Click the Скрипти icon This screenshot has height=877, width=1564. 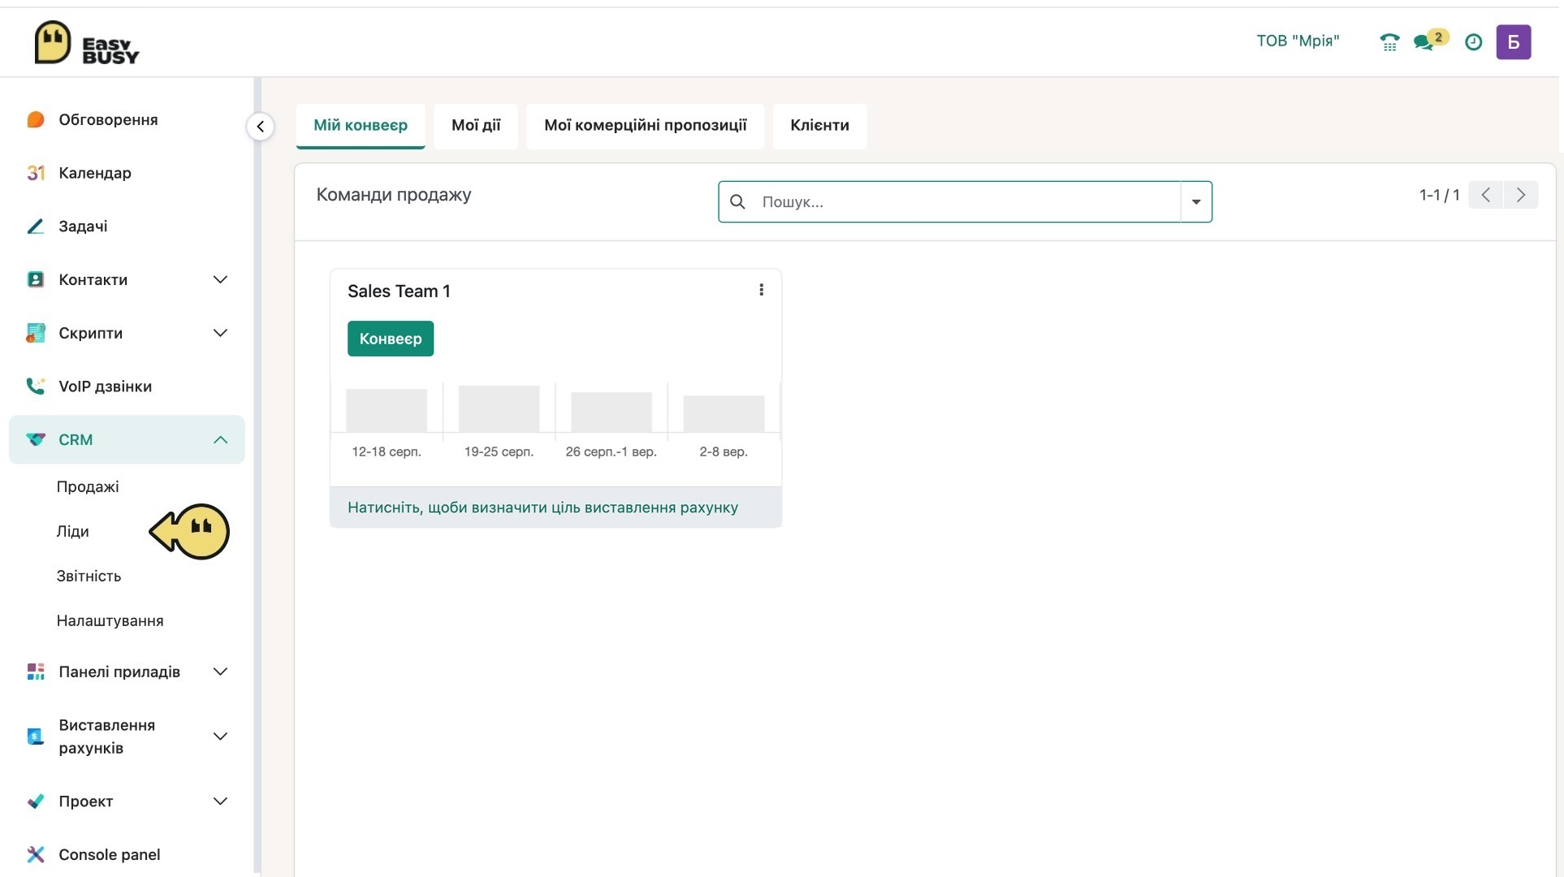(35, 333)
